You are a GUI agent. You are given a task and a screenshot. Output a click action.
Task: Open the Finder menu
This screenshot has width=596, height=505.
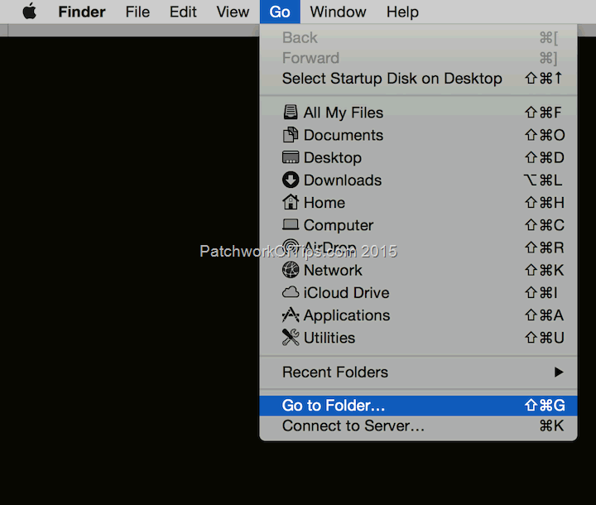click(82, 12)
